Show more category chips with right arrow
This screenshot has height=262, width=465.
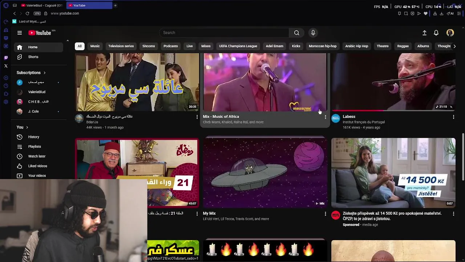[x=454, y=46]
